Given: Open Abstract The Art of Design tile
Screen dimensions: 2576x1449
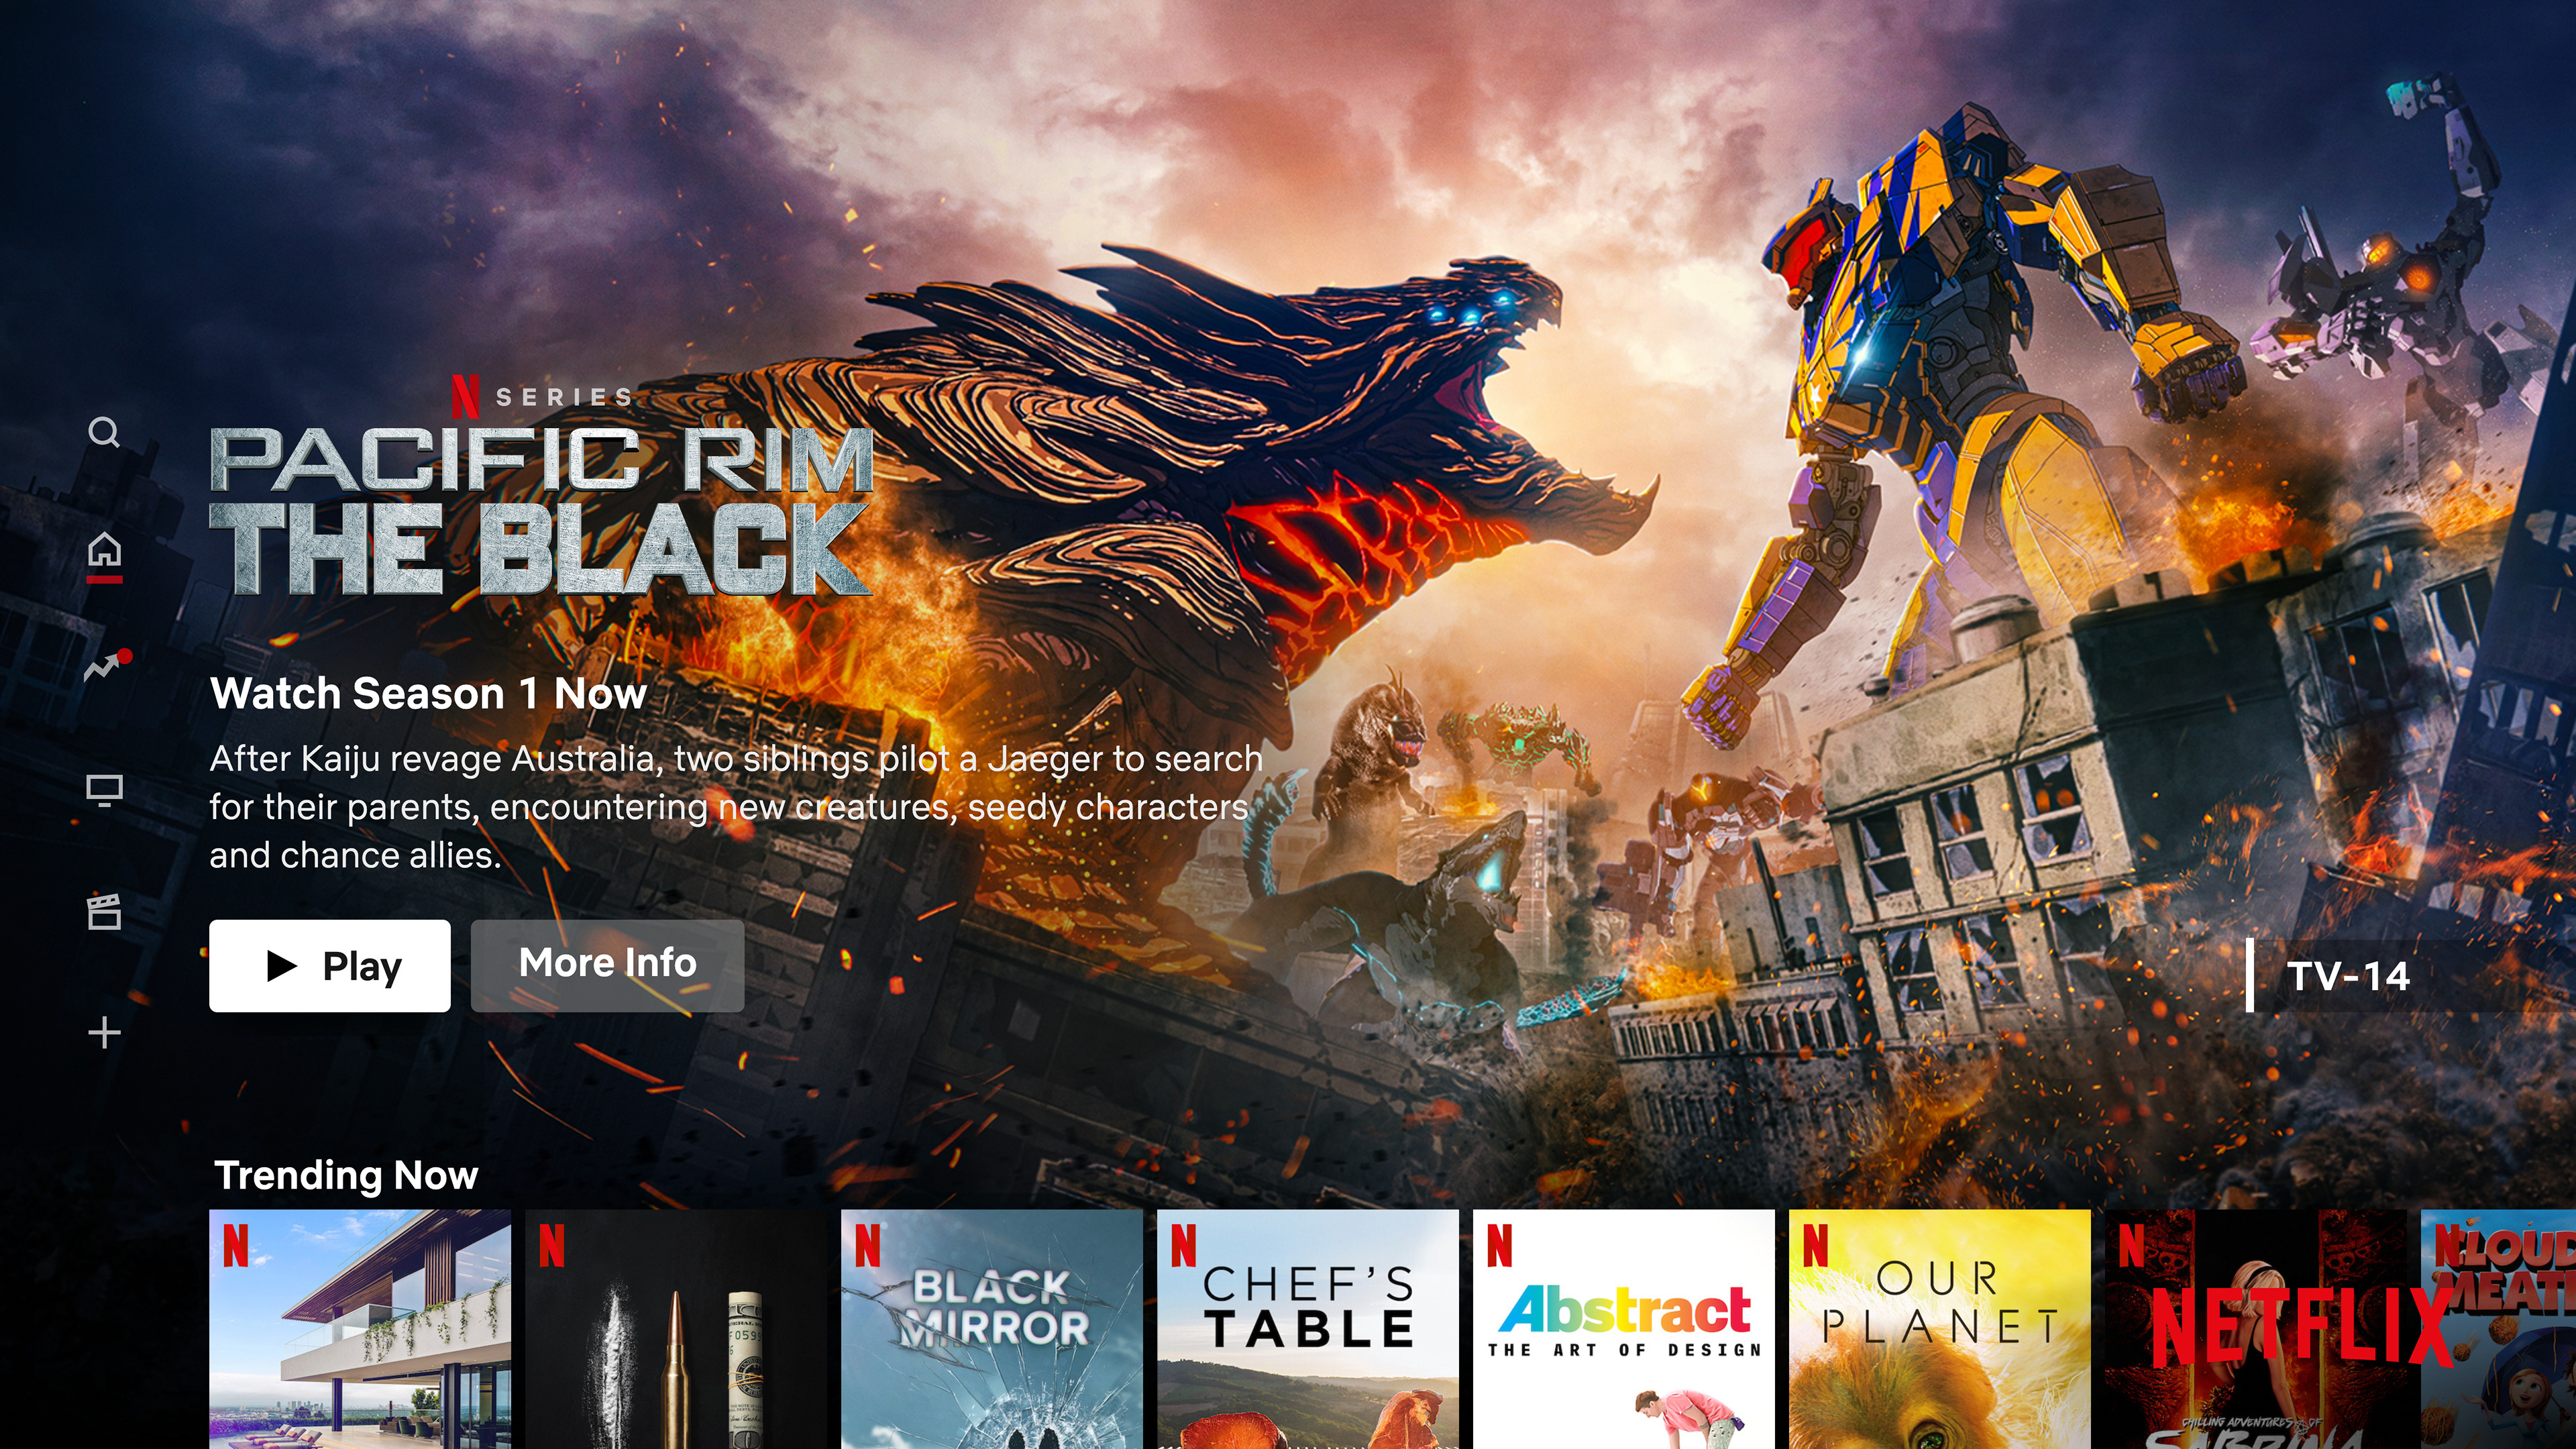Looking at the screenshot, I should [x=1623, y=1328].
